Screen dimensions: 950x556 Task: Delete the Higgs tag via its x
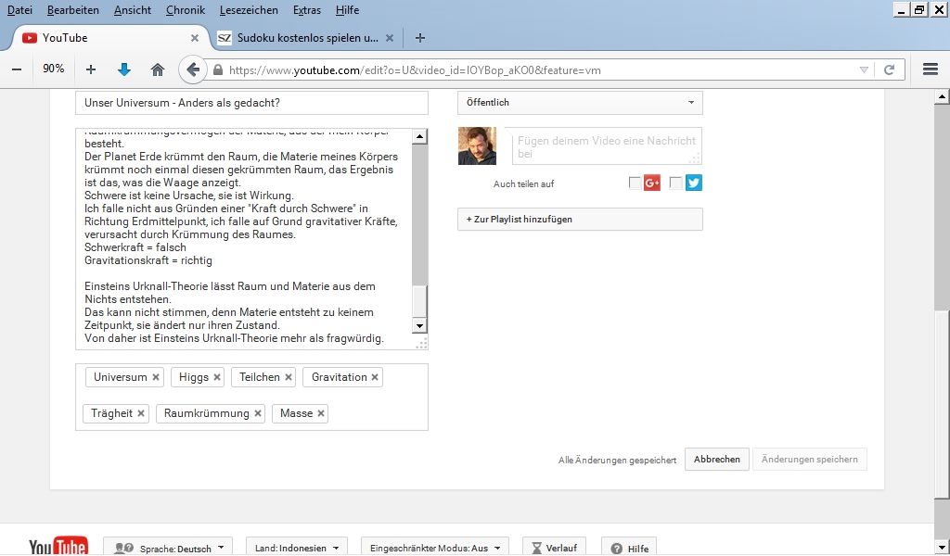tap(217, 377)
